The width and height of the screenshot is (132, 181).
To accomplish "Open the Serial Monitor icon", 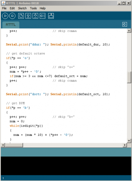I will tap(51, 16).
